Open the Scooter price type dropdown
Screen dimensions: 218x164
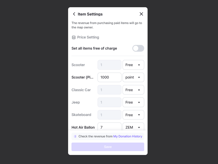[133, 65]
